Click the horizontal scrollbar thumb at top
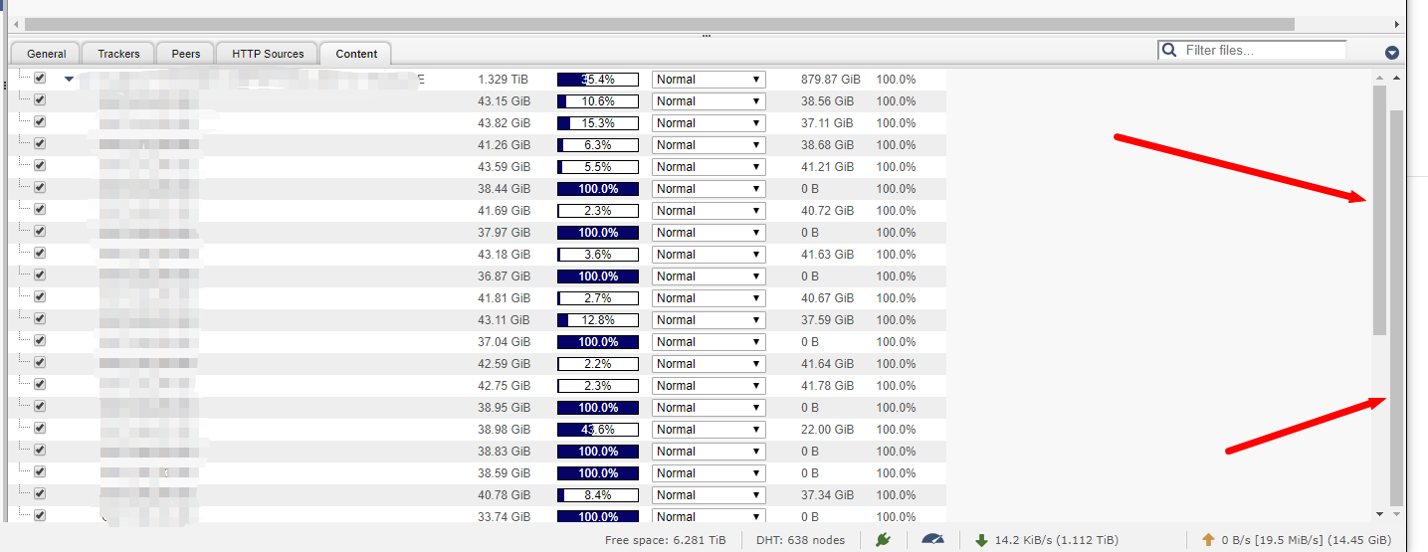This screenshot has height=552, width=1428. (660, 23)
